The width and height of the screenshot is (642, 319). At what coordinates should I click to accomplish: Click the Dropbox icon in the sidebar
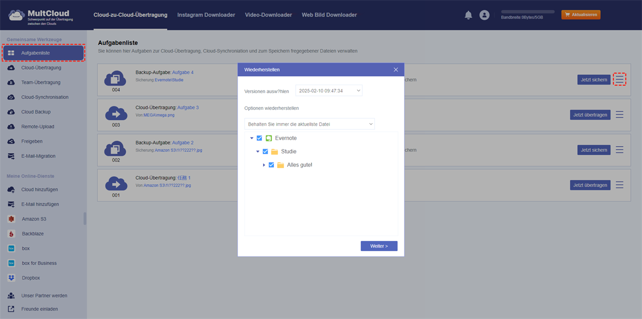11,278
